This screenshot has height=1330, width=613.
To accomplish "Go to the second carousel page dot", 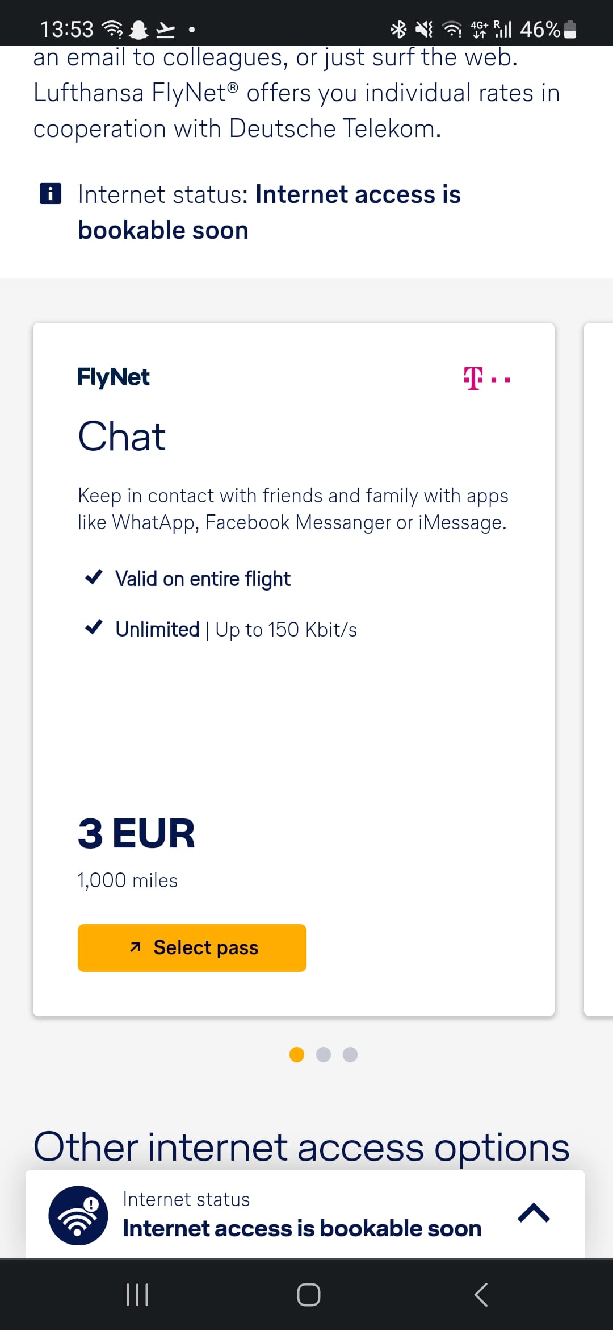I will click(x=324, y=1054).
